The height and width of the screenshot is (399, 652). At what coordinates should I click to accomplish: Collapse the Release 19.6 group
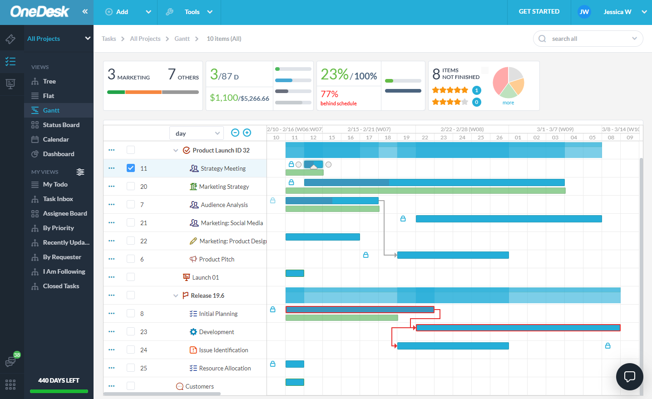pyautogui.click(x=176, y=296)
